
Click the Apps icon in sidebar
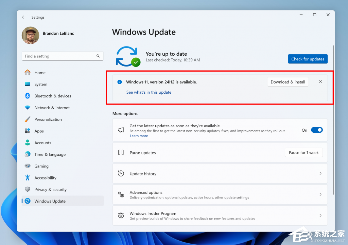click(x=28, y=131)
